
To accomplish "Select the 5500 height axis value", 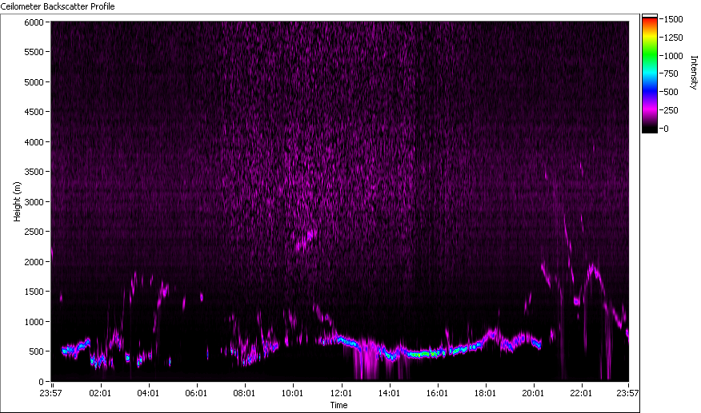I will 34,52.
